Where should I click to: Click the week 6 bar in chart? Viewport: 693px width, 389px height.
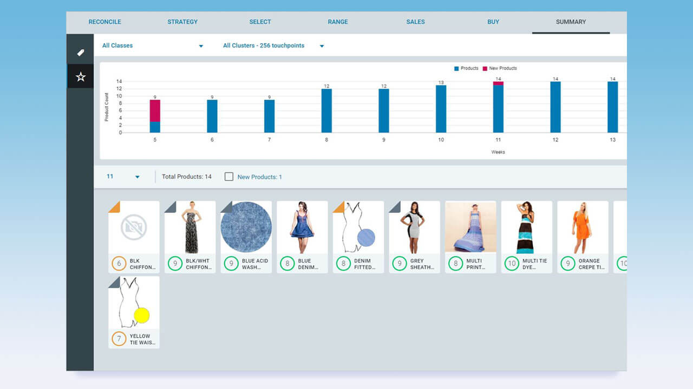click(x=212, y=116)
